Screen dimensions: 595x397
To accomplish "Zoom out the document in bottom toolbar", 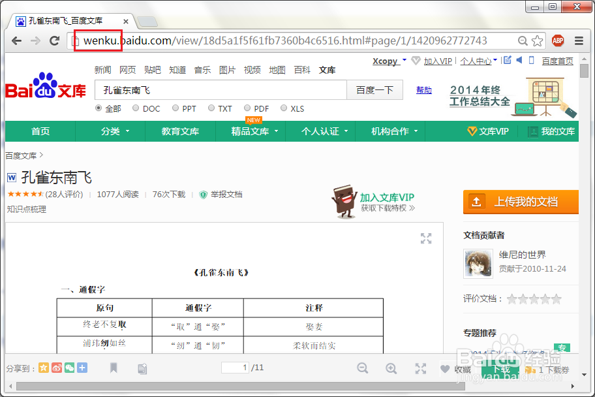I will [362, 368].
